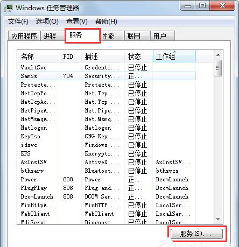Click PID 808 in the Power row

(x=68, y=180)
